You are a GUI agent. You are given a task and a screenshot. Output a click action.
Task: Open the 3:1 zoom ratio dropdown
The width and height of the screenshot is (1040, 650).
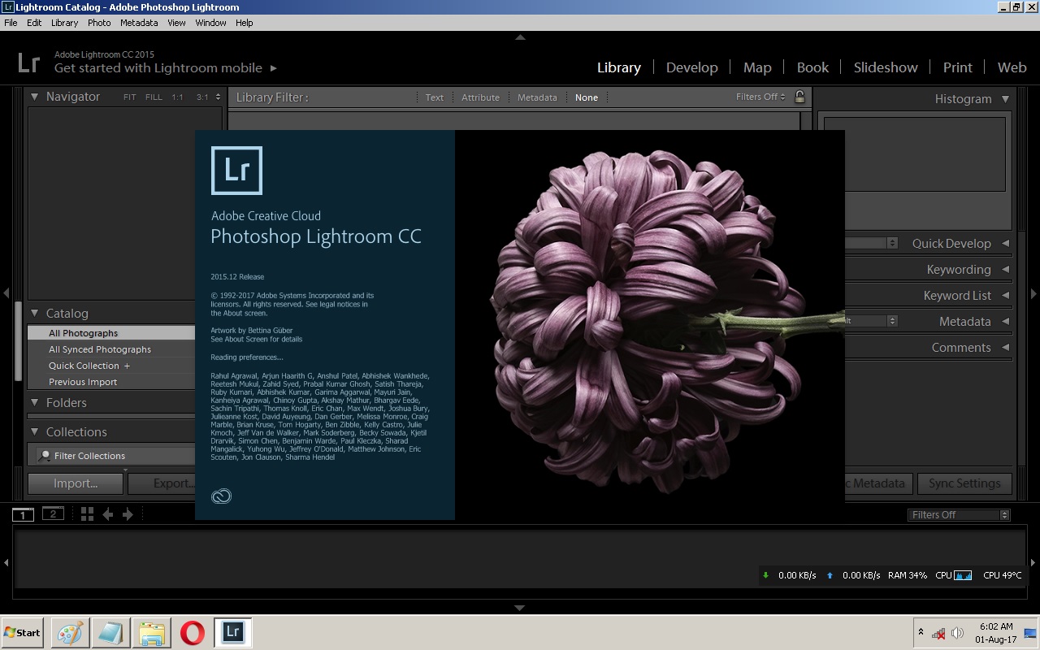pyautogui.click(x=209, y=97)
